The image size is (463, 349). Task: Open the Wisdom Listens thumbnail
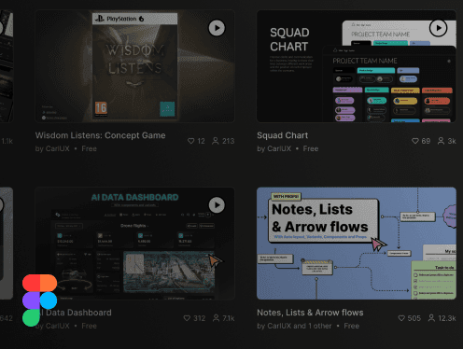[x=134, y=66]
